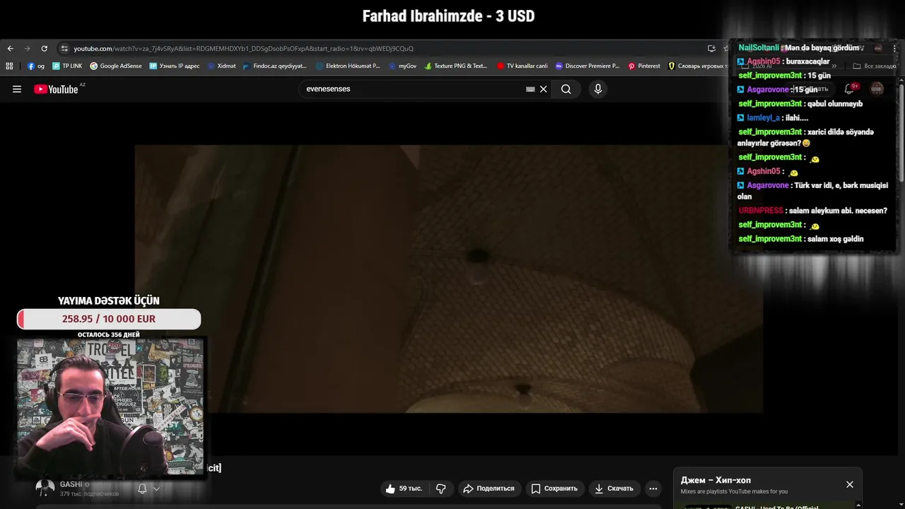
Task: Open the Pinterest bookmark
Action: pos(644,66)
